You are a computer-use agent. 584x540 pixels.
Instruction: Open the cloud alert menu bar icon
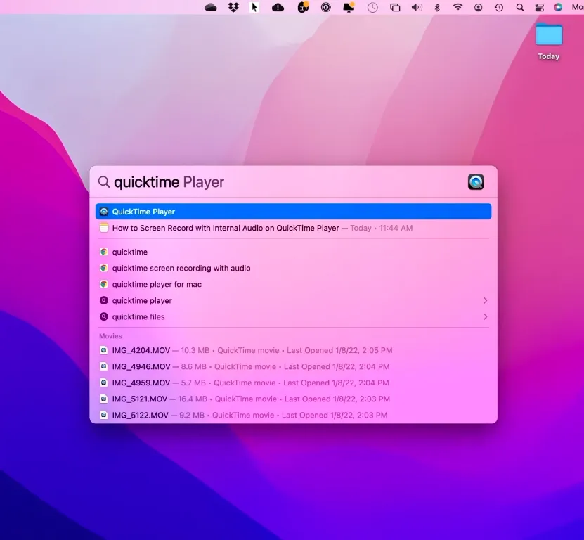tap(278, 7)
